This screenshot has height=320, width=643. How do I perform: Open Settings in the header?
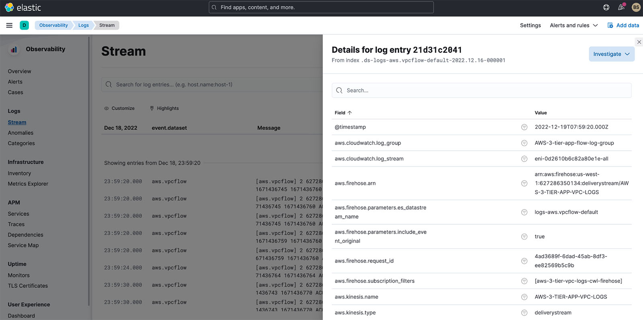(x=530, y=25)
